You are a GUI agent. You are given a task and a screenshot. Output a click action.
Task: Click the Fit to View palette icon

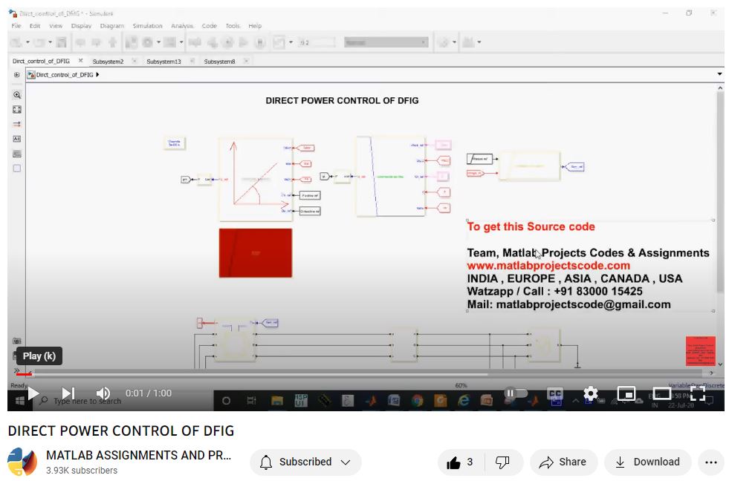[17, 110]
